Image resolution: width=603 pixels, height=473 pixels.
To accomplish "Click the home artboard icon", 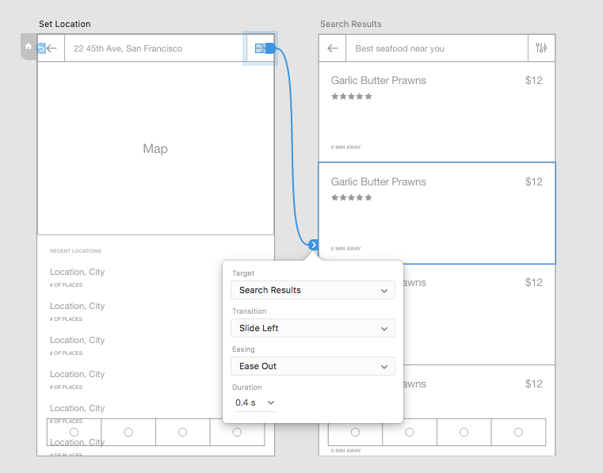I will click(x=29, y=47).
